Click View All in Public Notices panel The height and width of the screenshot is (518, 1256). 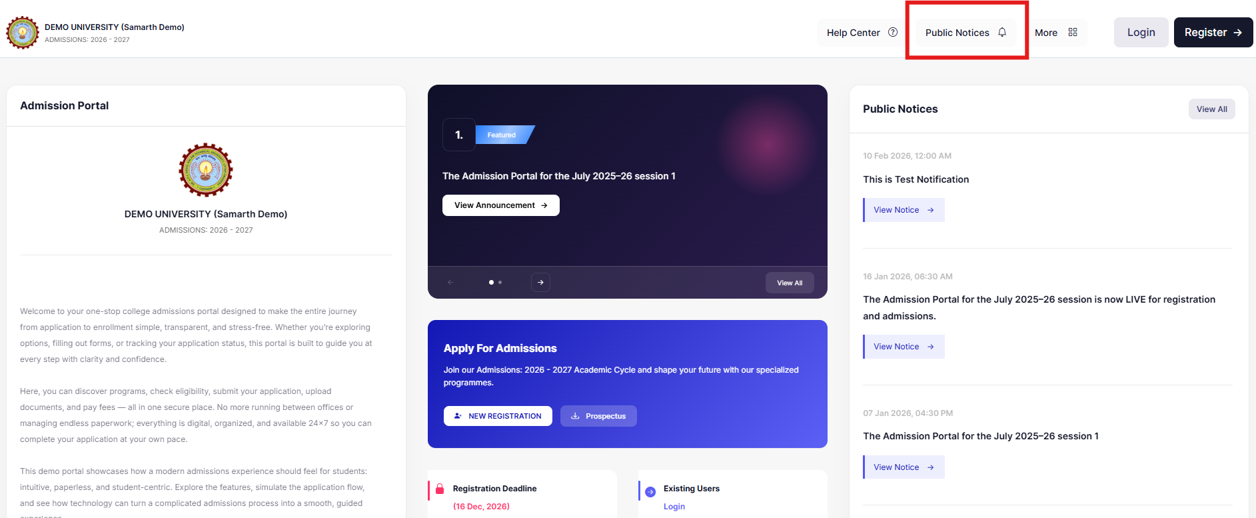(x=1211, y=109)
